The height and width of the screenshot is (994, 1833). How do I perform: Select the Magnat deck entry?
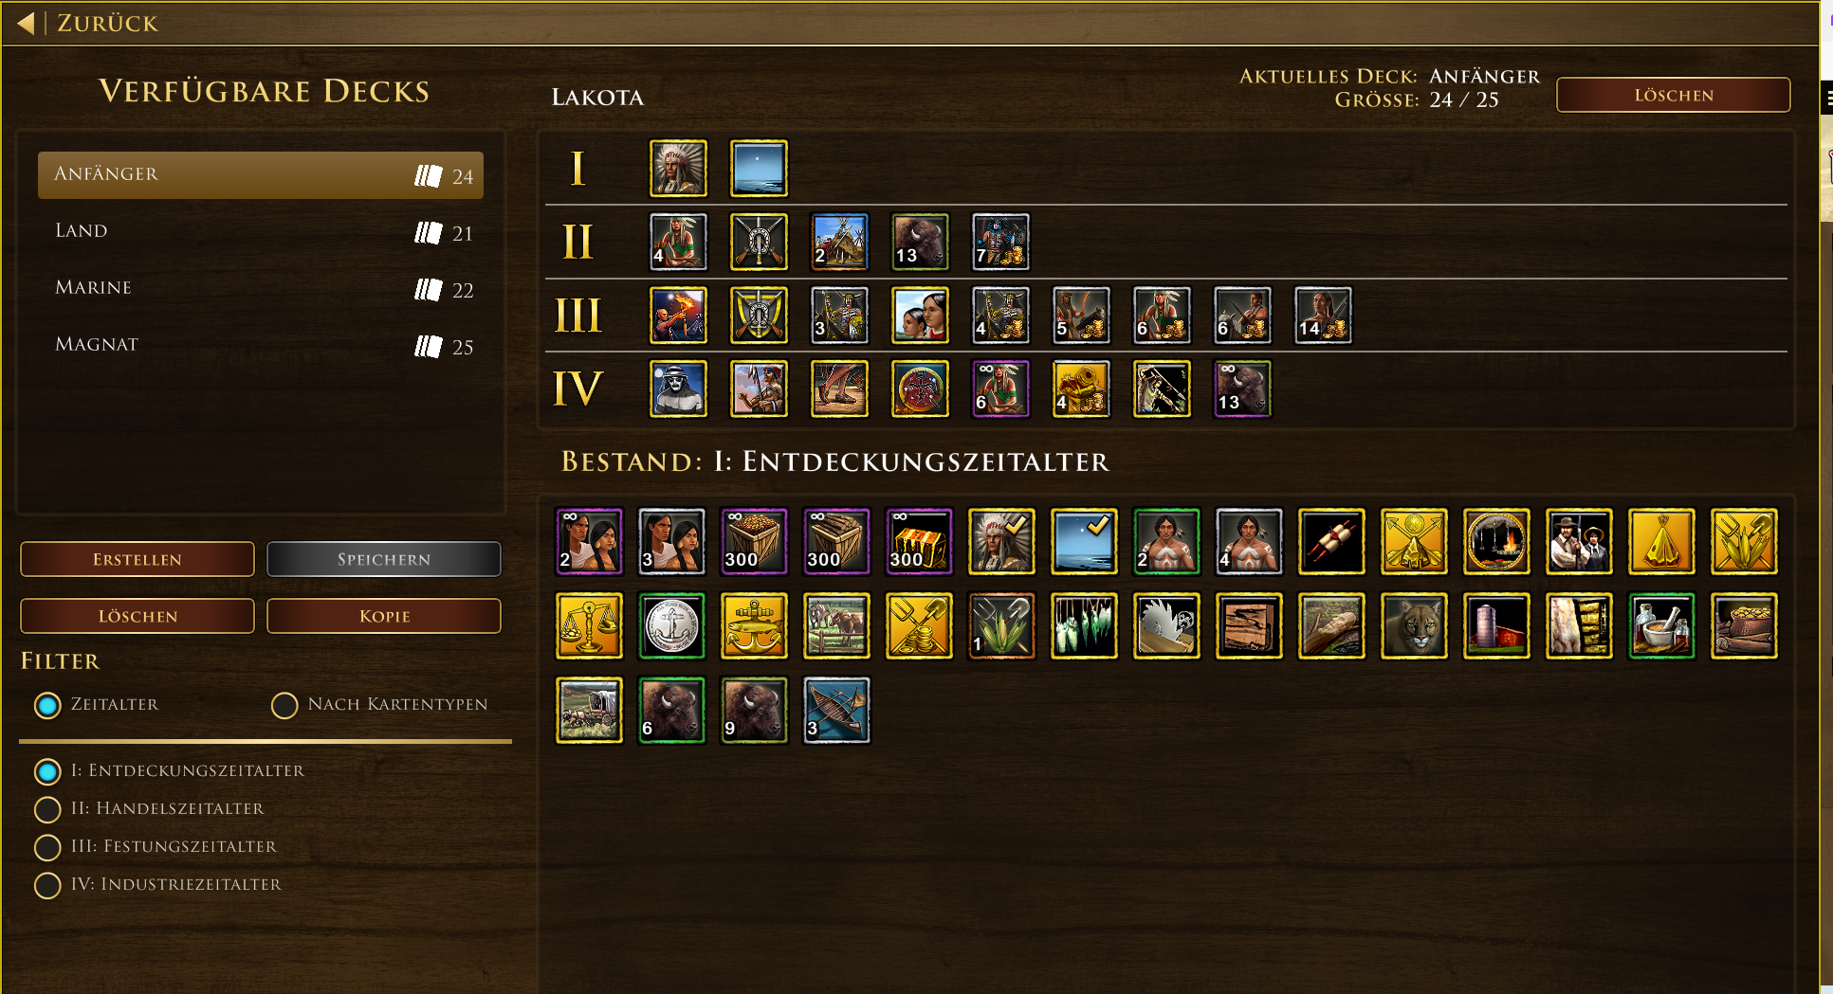(x=261, y=345)
